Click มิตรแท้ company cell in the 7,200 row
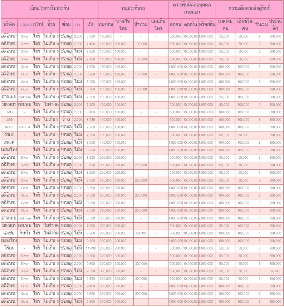The image size is (284, 307). click(9, 105)
